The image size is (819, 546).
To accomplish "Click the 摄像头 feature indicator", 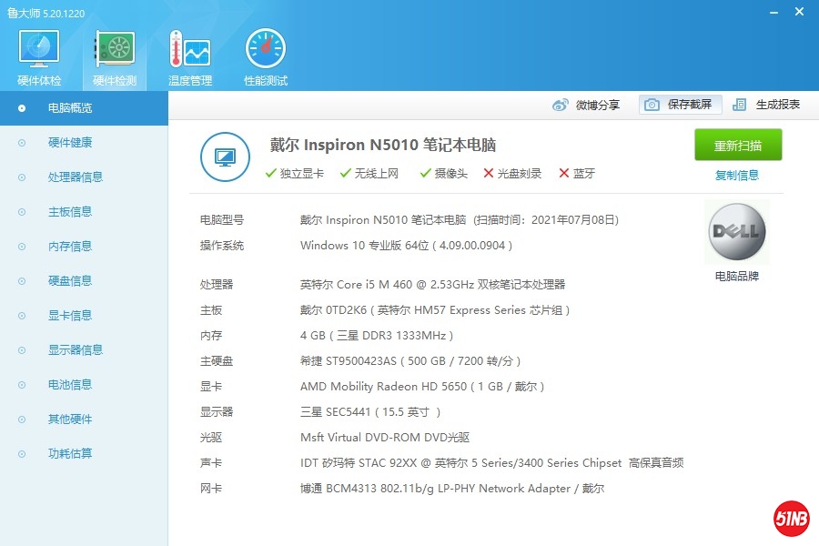I will 444,174.
